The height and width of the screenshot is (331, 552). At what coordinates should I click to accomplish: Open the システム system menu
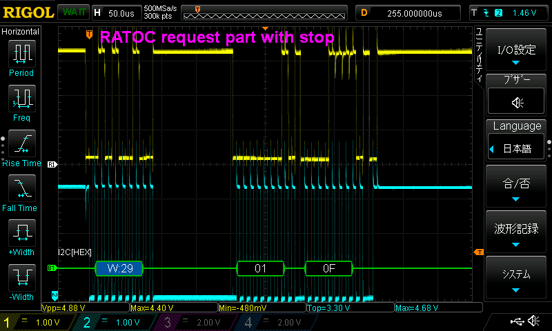(x=516, y=277)
